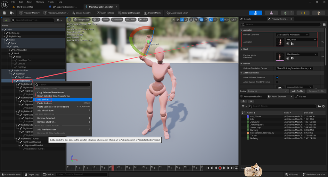This screenshot has width=328, height=177.
Task: Activate the Scale tool in viewport
Action: pyautogui.click(x=186, y=19)
